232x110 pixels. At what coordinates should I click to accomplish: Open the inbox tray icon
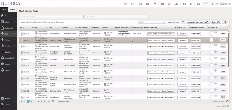tap(140, 4)
